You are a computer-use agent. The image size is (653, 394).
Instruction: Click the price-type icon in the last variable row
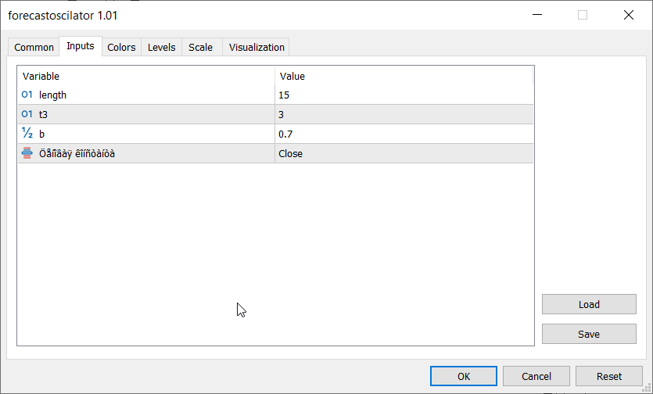[x=27, y=153]
